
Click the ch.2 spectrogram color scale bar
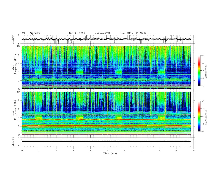[199, 116]
